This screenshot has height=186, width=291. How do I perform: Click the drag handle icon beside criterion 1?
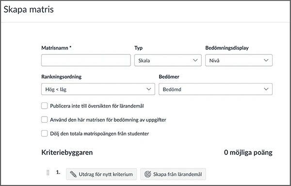[x=48, y=172]
